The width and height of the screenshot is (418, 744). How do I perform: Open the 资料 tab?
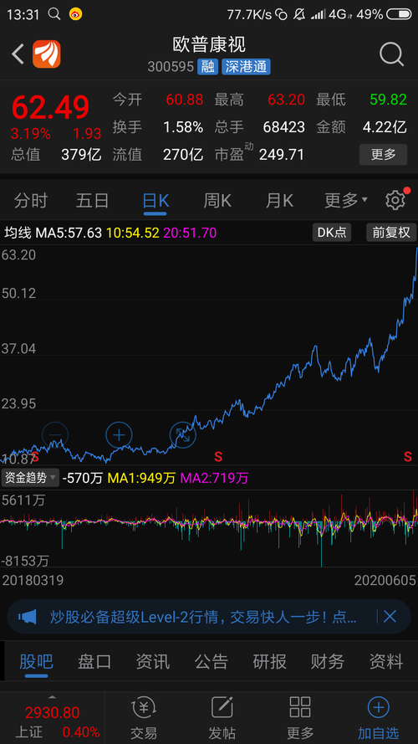click(385, 661)
